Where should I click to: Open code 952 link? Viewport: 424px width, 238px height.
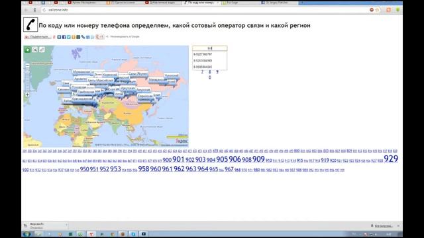point(104,169)
